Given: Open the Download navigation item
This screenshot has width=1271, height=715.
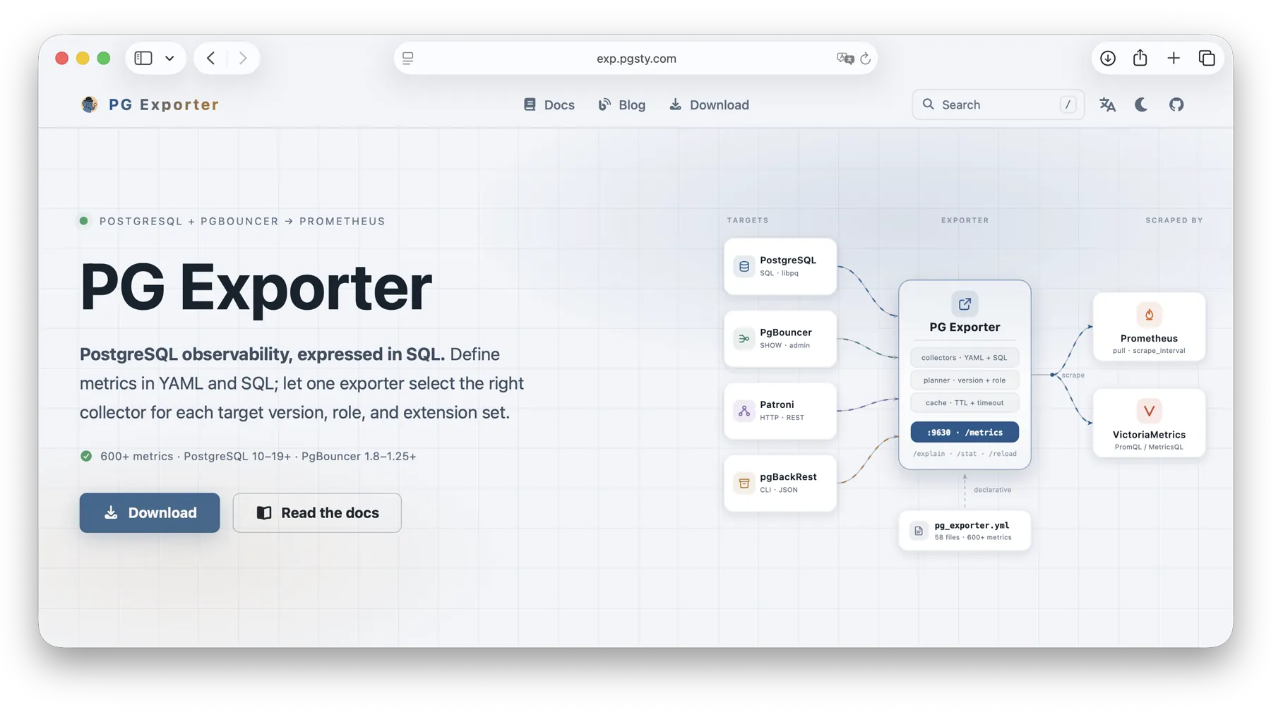Looking at the screenshot, I should pyautogui.click(x=709, y=104).
